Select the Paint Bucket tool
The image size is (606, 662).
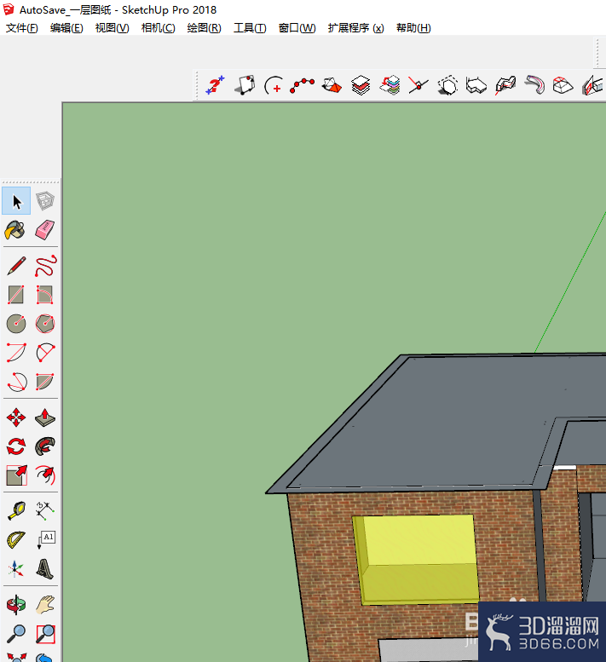click(x=15, y=230)
